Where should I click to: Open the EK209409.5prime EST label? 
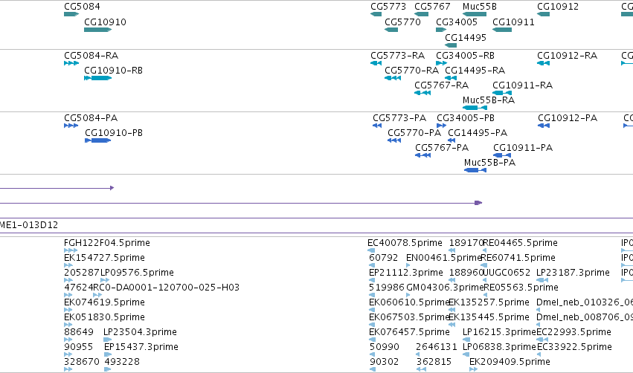(x=510, y=361)
